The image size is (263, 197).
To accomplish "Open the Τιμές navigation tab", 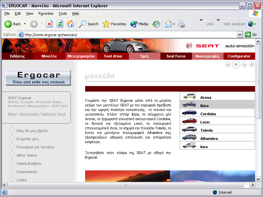I will tap(145, 56).
